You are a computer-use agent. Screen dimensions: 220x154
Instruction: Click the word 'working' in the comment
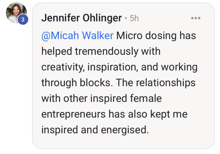click(x=179, y=67)
